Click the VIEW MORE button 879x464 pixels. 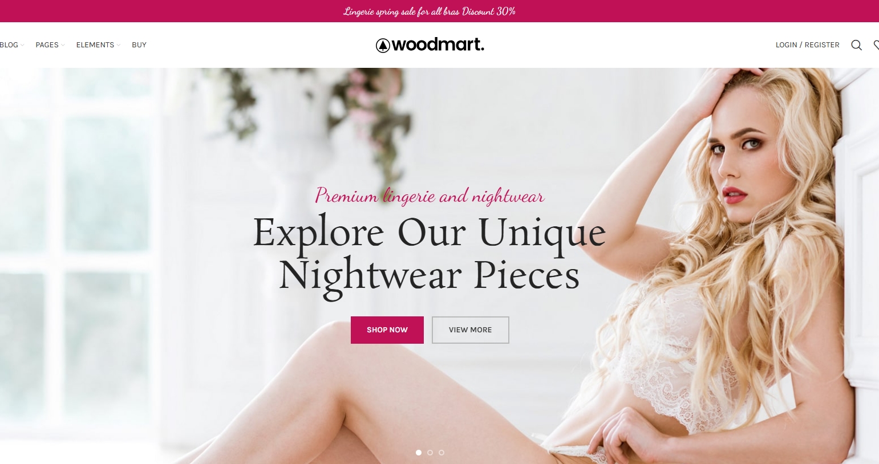471,330
